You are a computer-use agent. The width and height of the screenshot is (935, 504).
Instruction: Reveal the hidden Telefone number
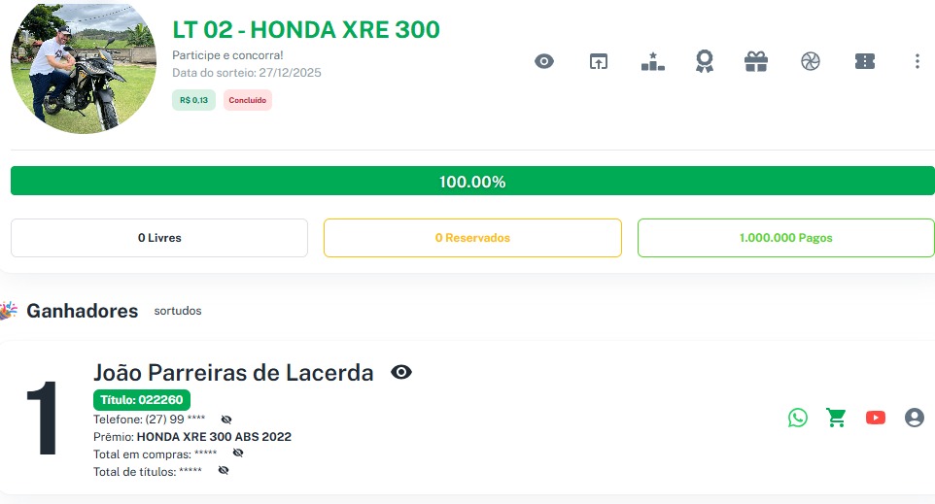(226, 420)
